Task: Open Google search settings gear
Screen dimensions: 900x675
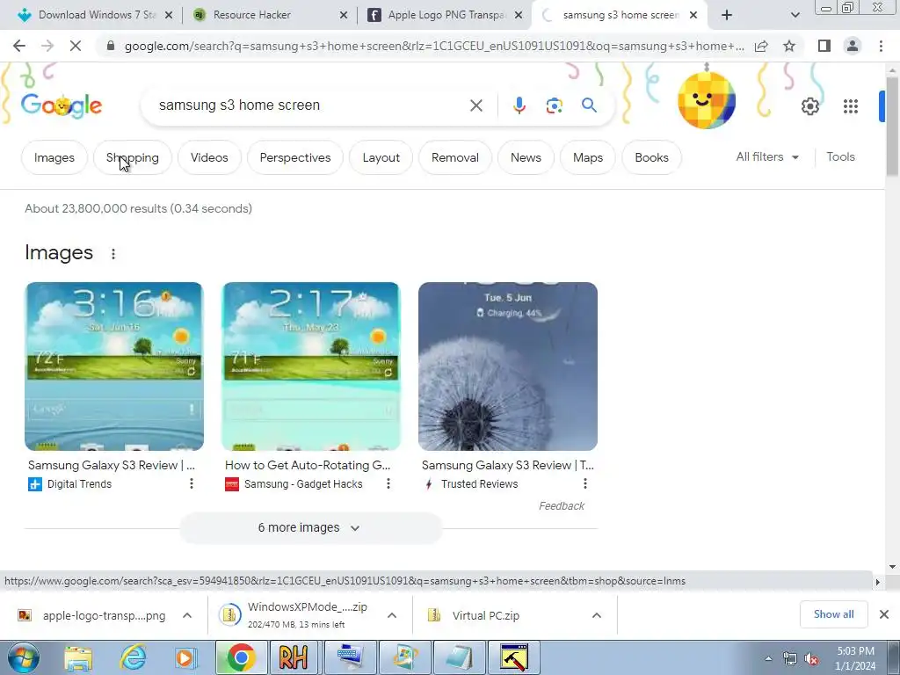Action: (x=809, y=106)
